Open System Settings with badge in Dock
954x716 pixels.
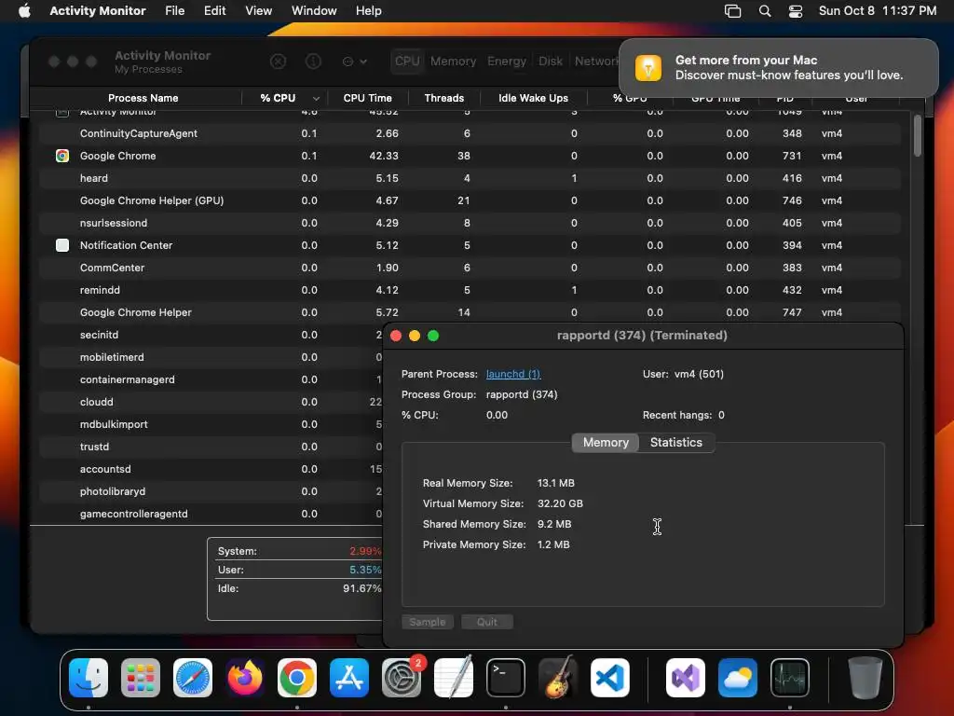pos(402,678)
